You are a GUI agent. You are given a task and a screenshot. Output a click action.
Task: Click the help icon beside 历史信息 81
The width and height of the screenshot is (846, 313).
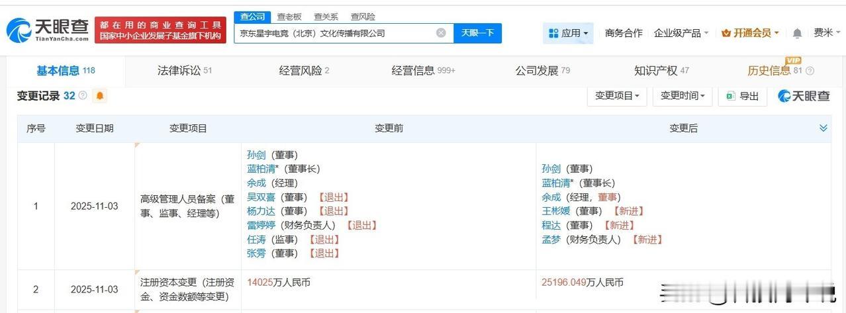click(x=810, y=71)
